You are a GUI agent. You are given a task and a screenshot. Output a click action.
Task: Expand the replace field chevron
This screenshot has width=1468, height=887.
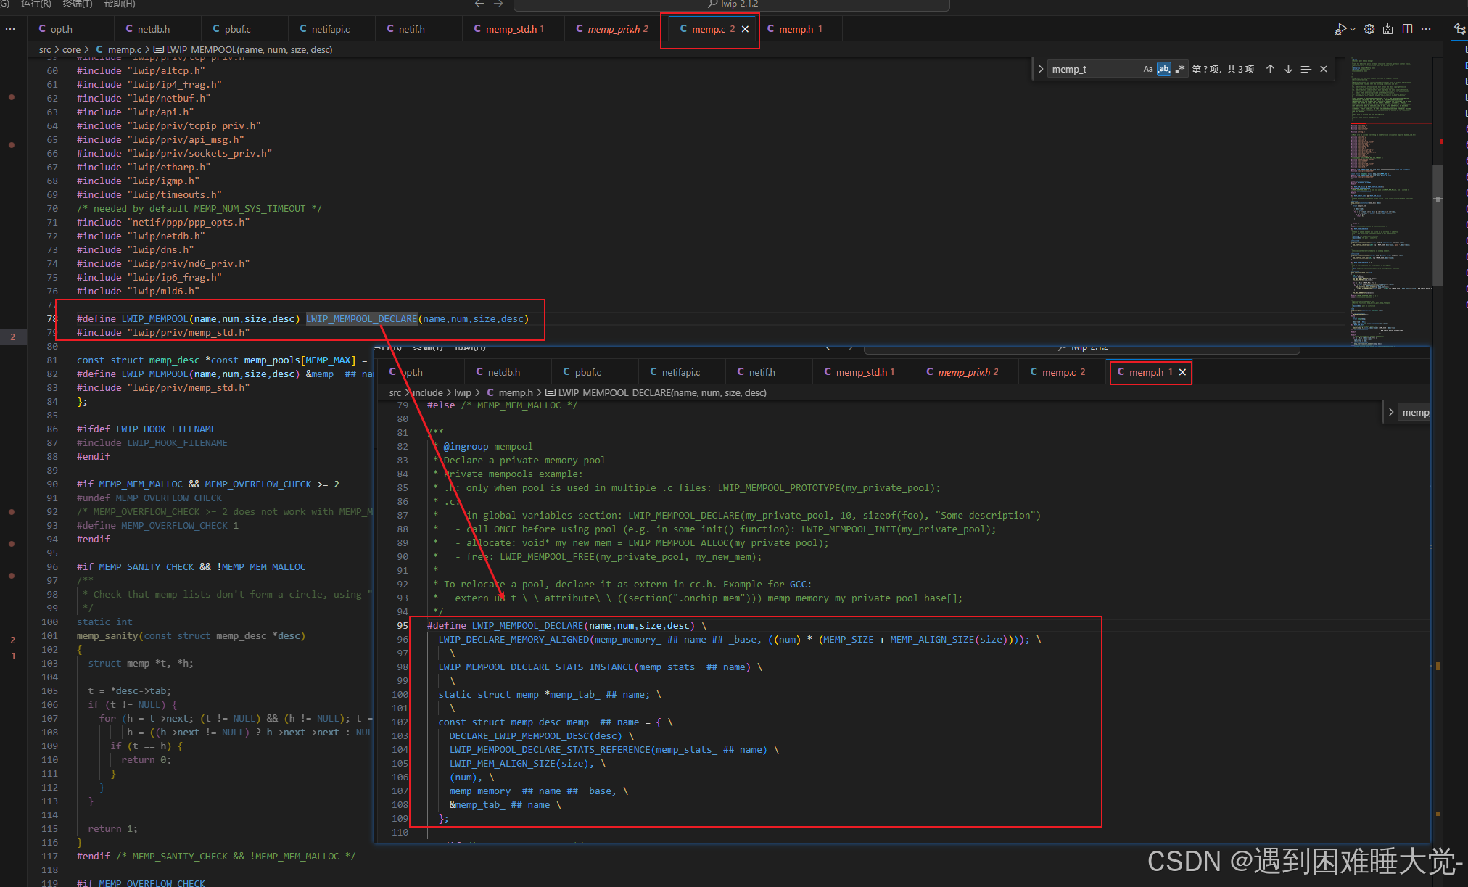[x=1041, y=69]
